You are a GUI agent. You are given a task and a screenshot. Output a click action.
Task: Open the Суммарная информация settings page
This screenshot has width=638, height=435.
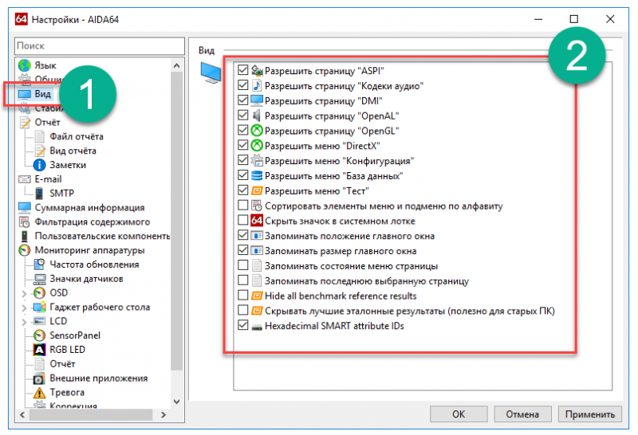89,208
